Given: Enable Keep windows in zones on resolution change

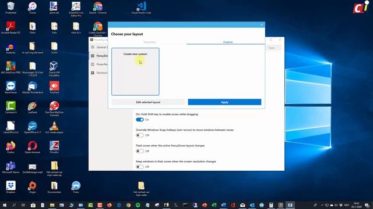Looking at the screenshot, I should point(140,167).
